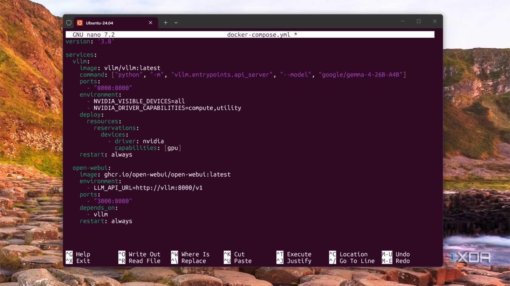The image size is (510, 286).
Task: Close the terminal window
Action: (x=435, y=21)
